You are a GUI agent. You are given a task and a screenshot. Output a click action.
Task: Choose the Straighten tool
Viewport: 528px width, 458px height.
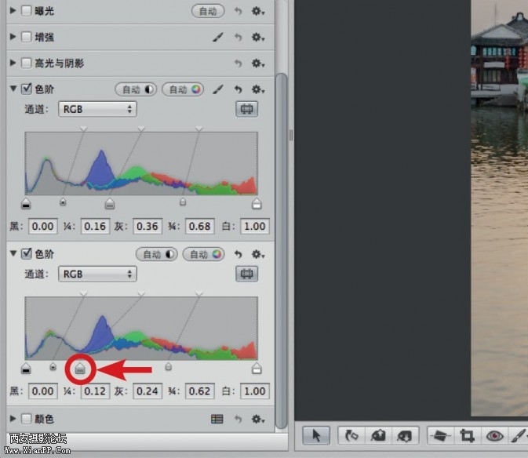coord(441,436)
